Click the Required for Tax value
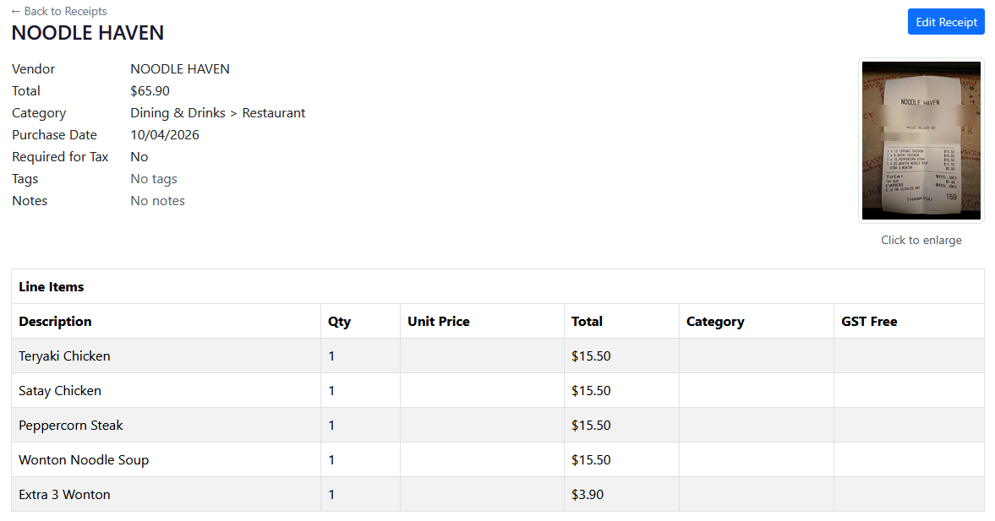 click(139, 156)
